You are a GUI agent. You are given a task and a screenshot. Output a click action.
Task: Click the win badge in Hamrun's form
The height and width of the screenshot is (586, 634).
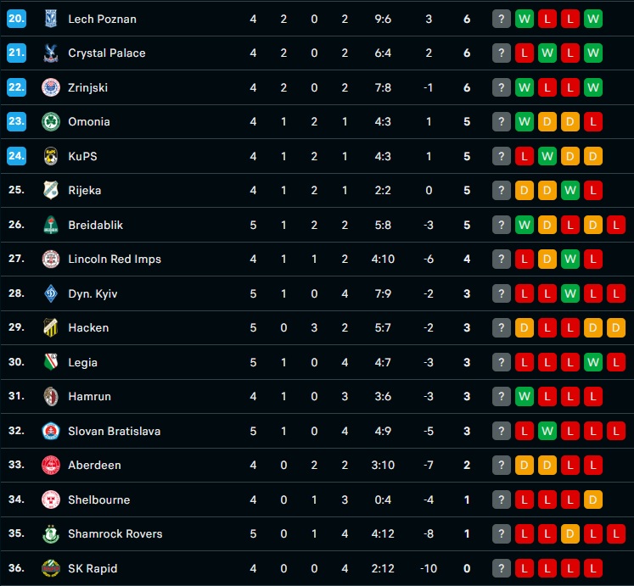(x=525, y=396)
